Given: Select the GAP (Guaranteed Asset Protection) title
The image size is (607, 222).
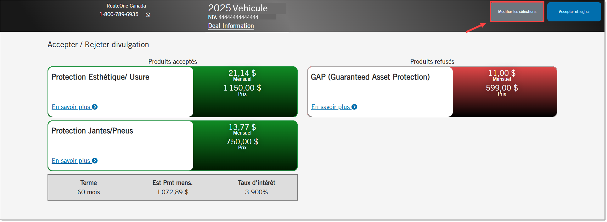Looking at the screenshot, I should [370, 77].
